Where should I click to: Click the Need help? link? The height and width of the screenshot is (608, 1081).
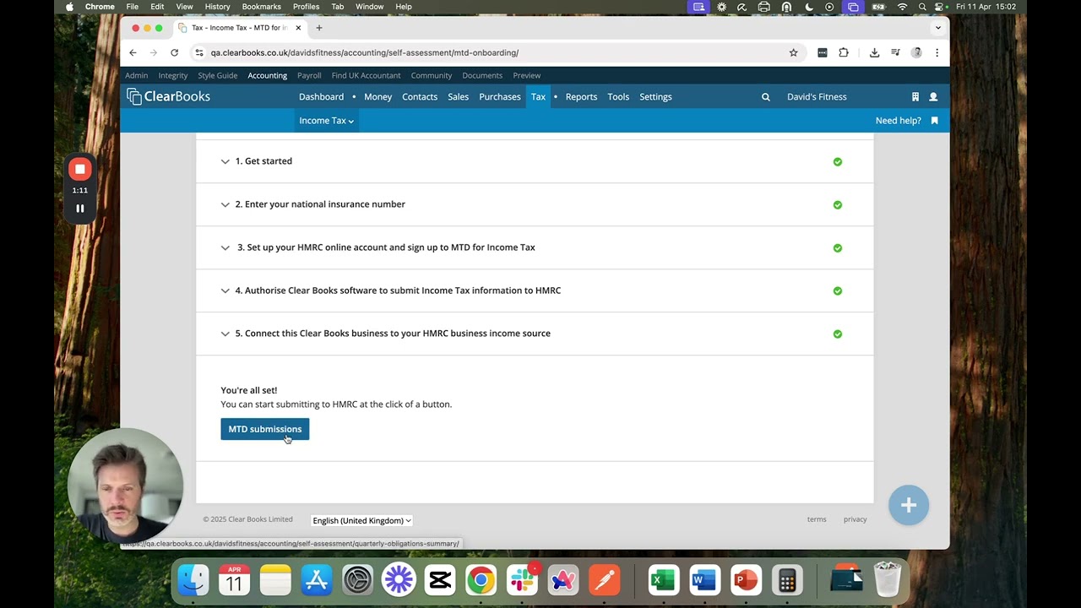click(899, 121)
